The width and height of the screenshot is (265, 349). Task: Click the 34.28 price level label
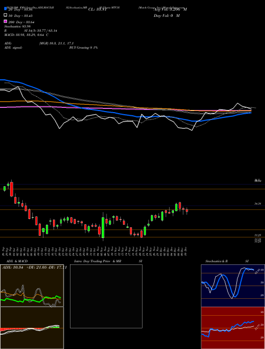pos(258,204)
